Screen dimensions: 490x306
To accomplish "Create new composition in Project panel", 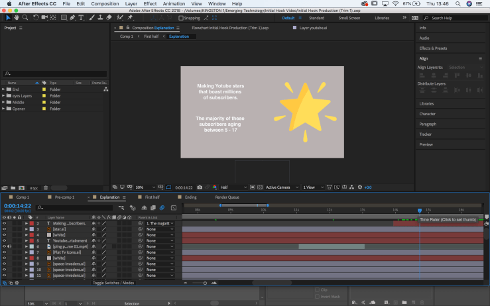I will (21, 188).
